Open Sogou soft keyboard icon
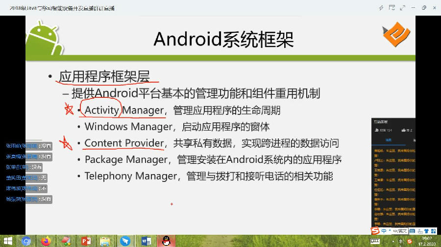441x247 pixels. point(412,231)
